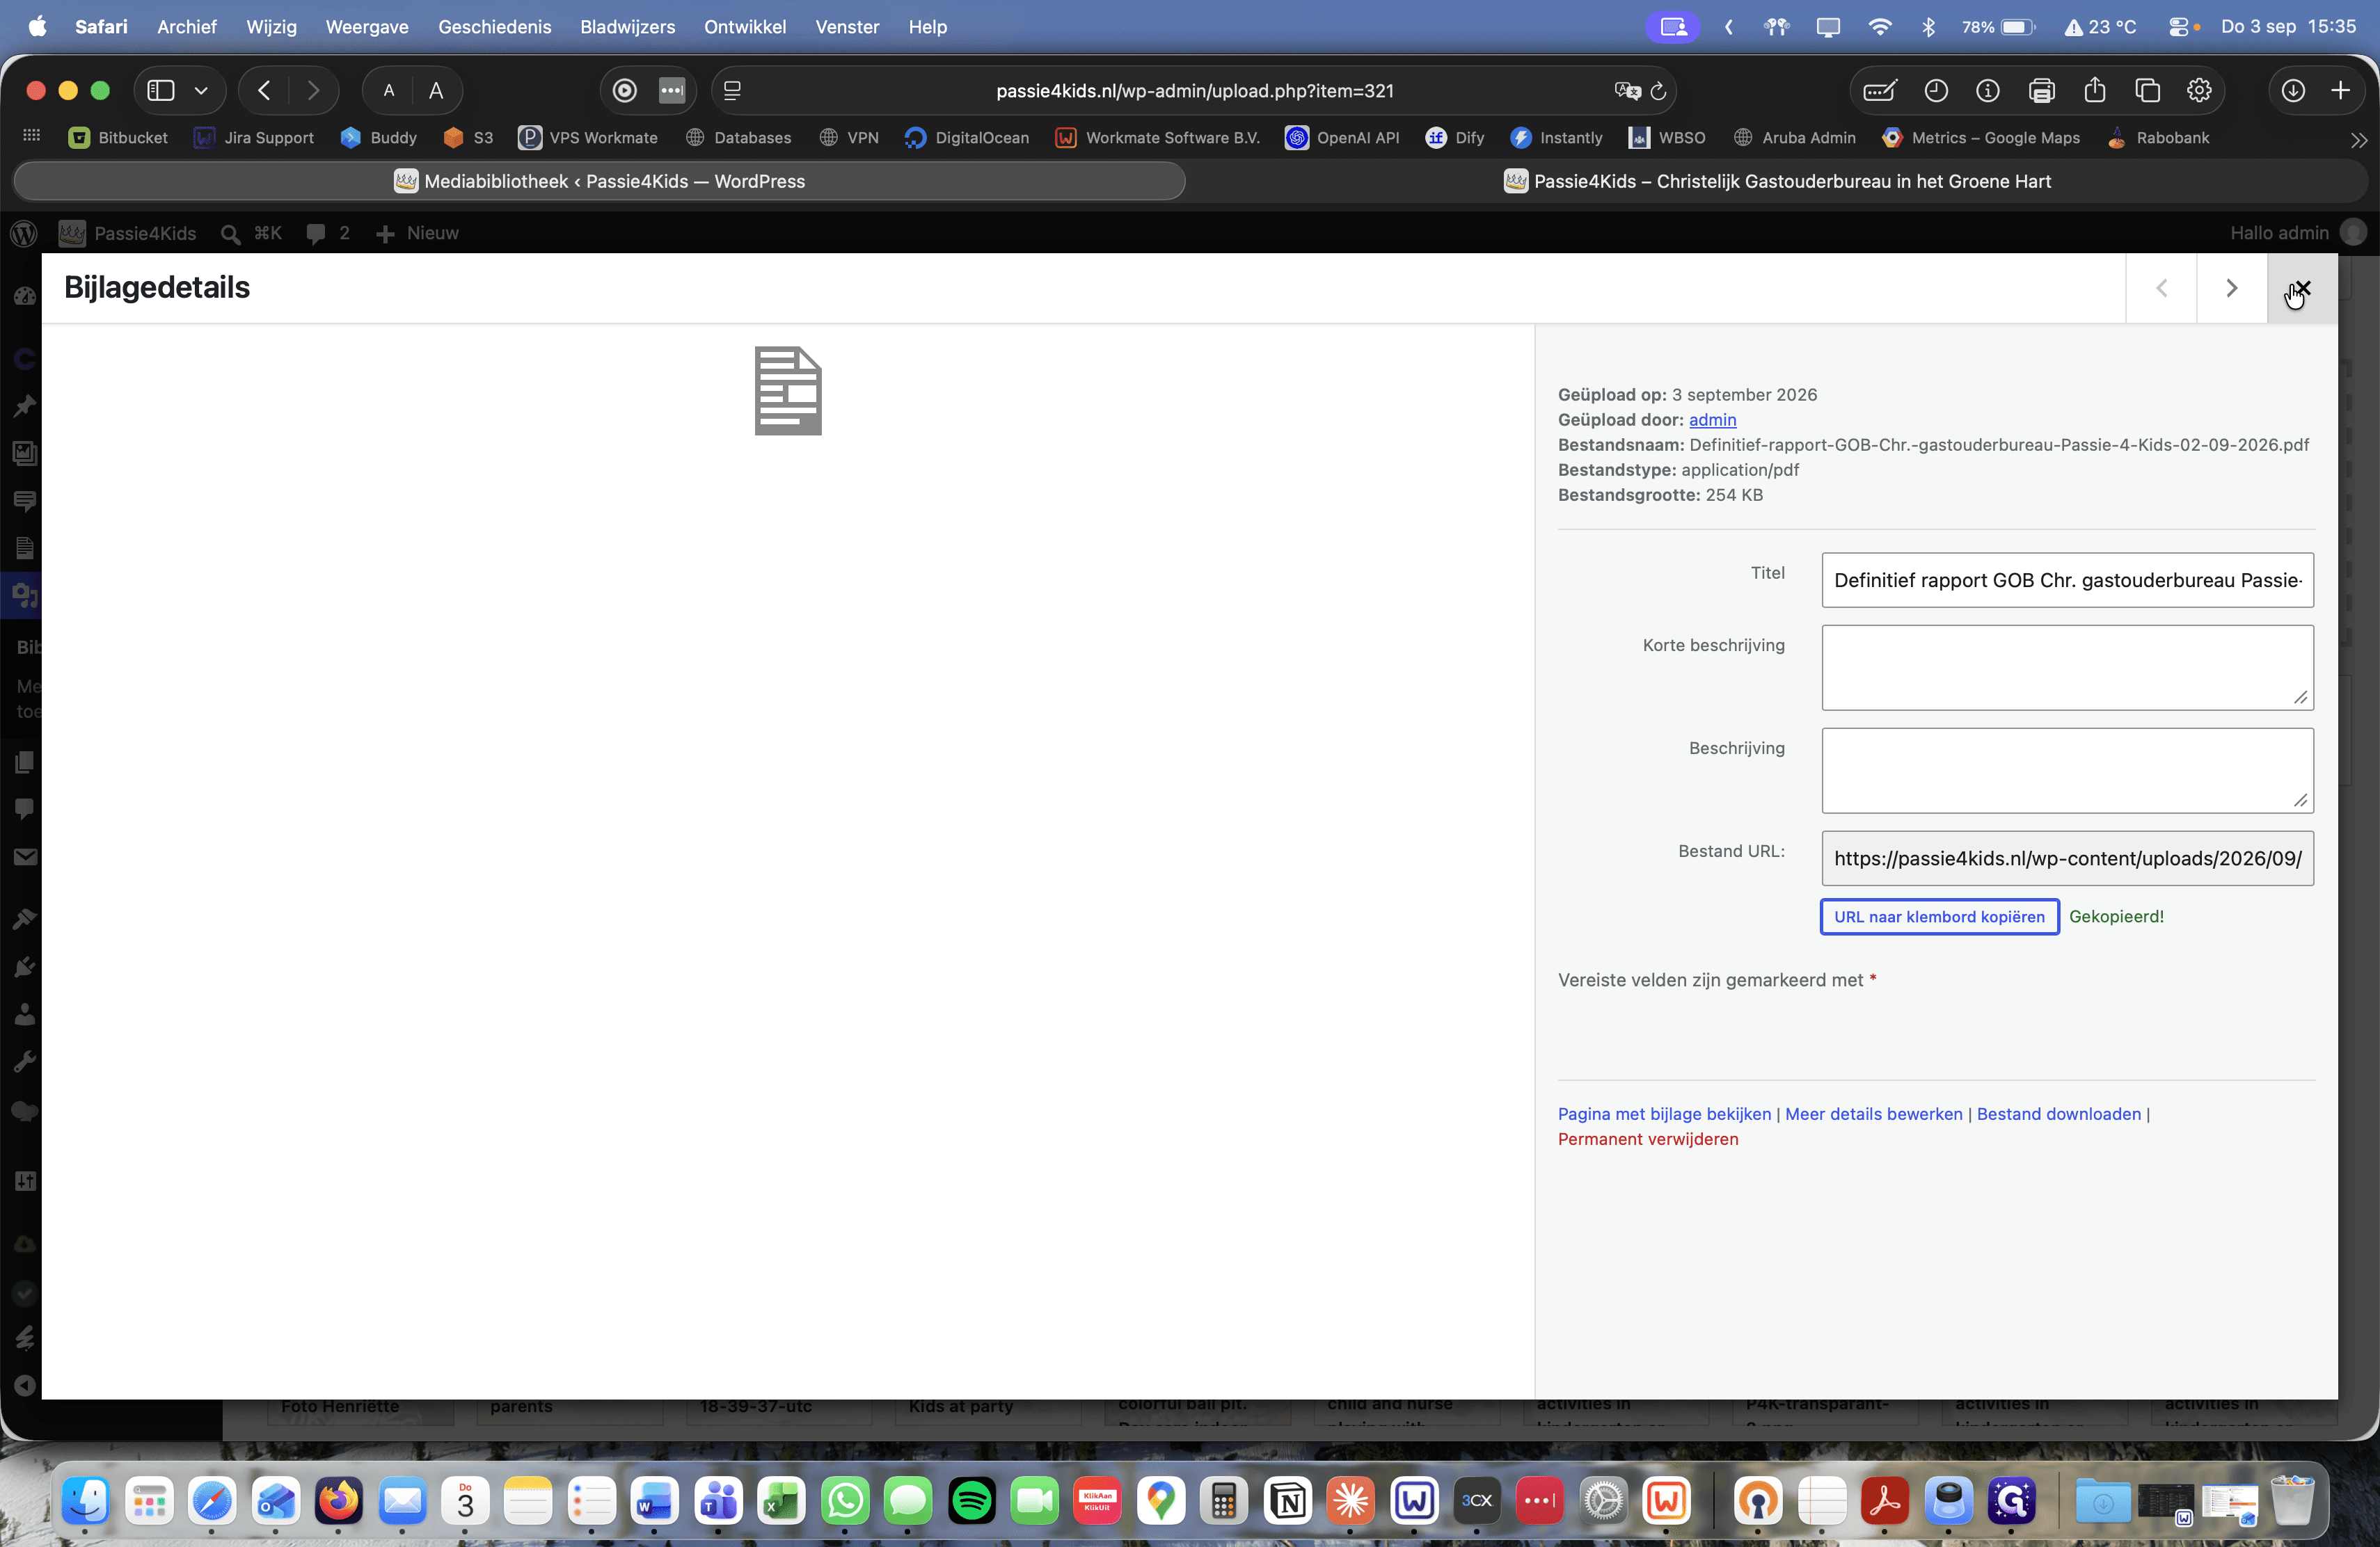Viewport: 2380px width, 1547px height.
Task: Click Permanent verwijderen link
Action: tap(1648, 1138)
